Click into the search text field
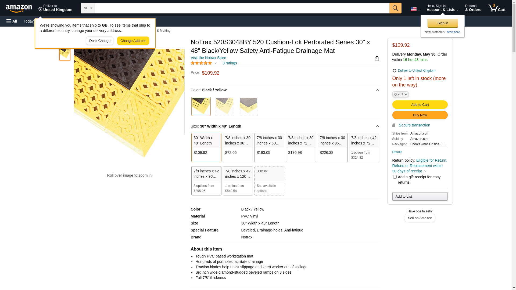Viewport: 516px width, 290px height. click(x=242, y=8)
